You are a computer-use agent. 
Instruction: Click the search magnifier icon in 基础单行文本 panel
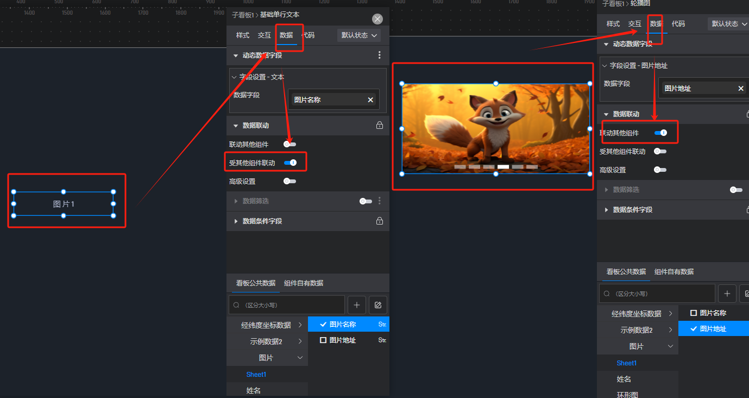pos(236,305)
